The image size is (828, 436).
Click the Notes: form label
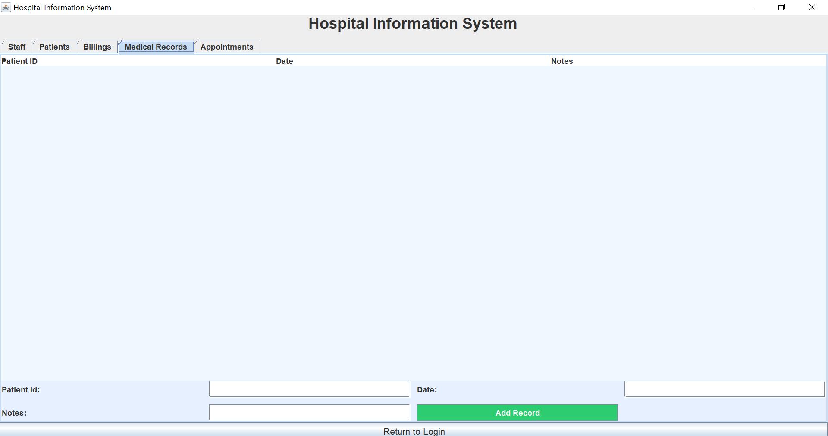pyautogui.click(x=14, y=413)
